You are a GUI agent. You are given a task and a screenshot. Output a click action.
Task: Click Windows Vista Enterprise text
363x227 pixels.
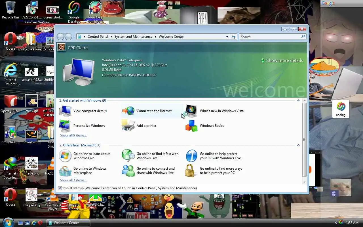(x=122, y=60)
